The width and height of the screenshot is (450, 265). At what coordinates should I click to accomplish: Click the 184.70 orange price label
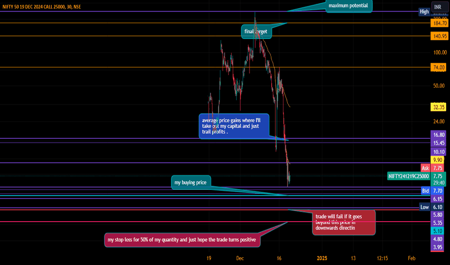439,23
